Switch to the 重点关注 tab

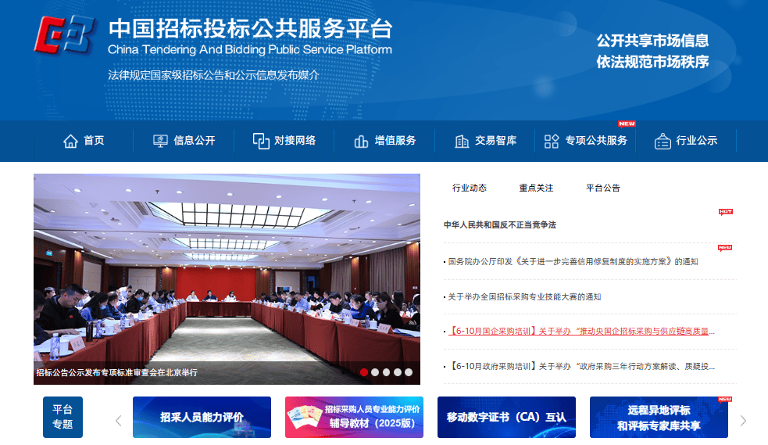[x=536, y=188]
